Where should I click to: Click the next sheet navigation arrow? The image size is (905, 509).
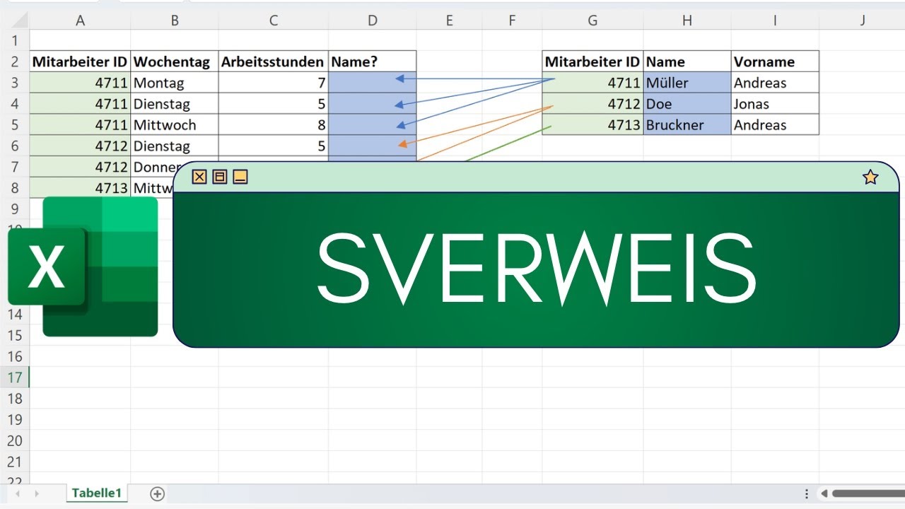pos(37,493)
